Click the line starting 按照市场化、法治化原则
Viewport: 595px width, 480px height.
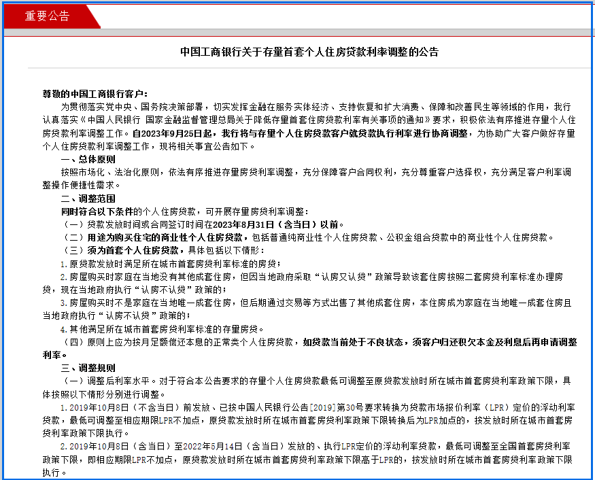pyautogui.click(x=316, y=172)
